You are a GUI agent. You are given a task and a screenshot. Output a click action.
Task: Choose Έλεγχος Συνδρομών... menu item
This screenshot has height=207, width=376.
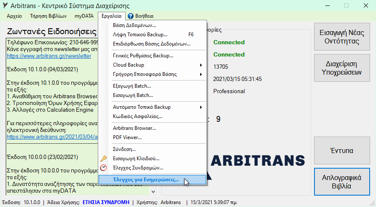153,168
